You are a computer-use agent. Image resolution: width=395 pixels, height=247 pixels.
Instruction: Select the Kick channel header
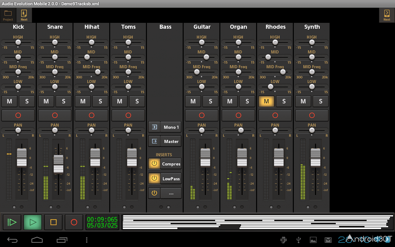[x=18, y=27]
